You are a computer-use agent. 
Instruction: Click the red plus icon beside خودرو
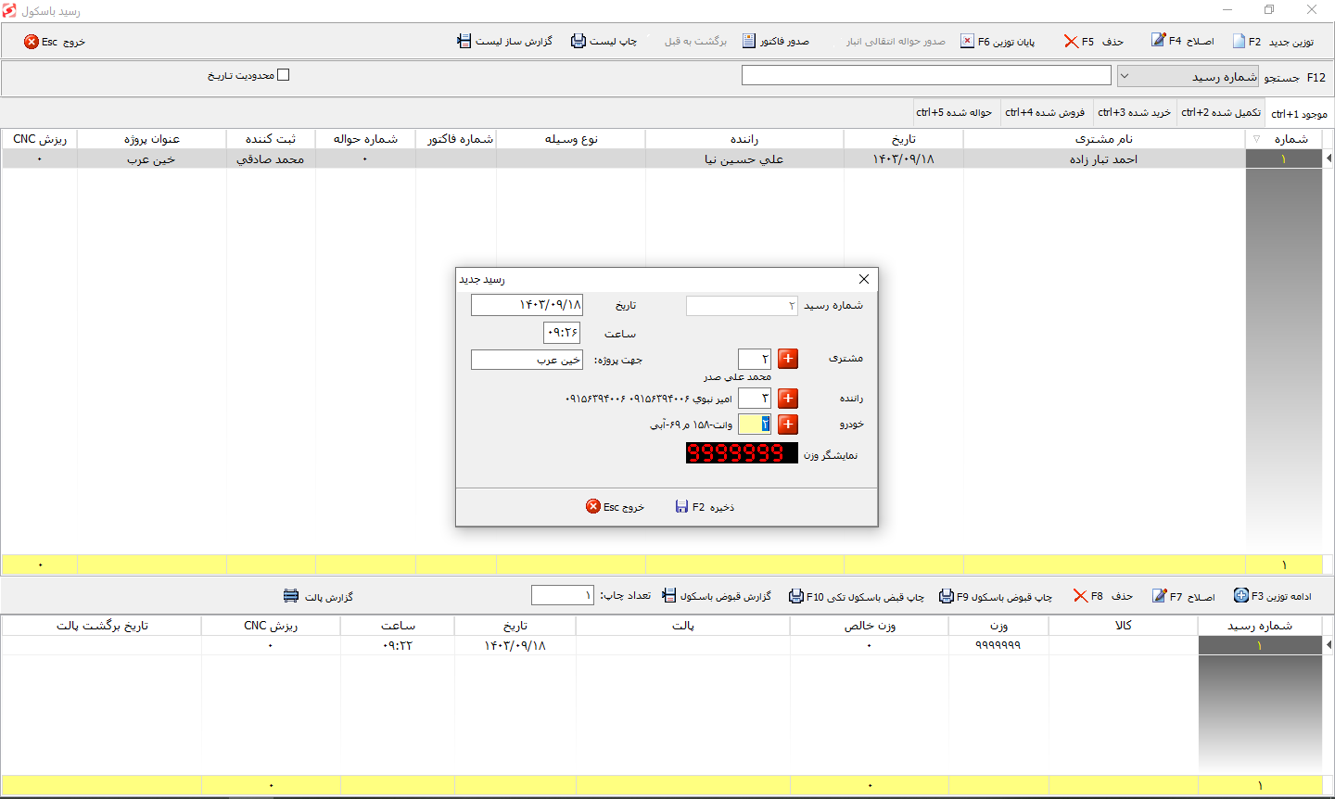788,425
